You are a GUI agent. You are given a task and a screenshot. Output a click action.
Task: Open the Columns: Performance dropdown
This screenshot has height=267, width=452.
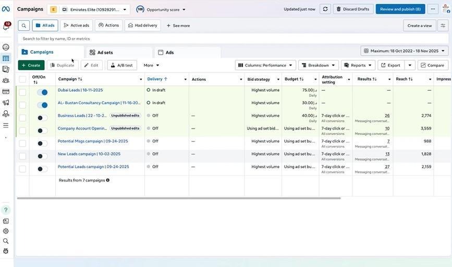[x=265, y=65]
